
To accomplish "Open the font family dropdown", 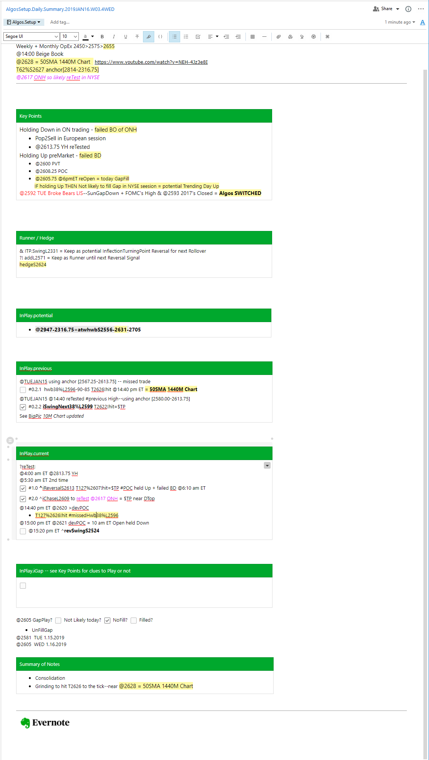I will pos(32,36).
